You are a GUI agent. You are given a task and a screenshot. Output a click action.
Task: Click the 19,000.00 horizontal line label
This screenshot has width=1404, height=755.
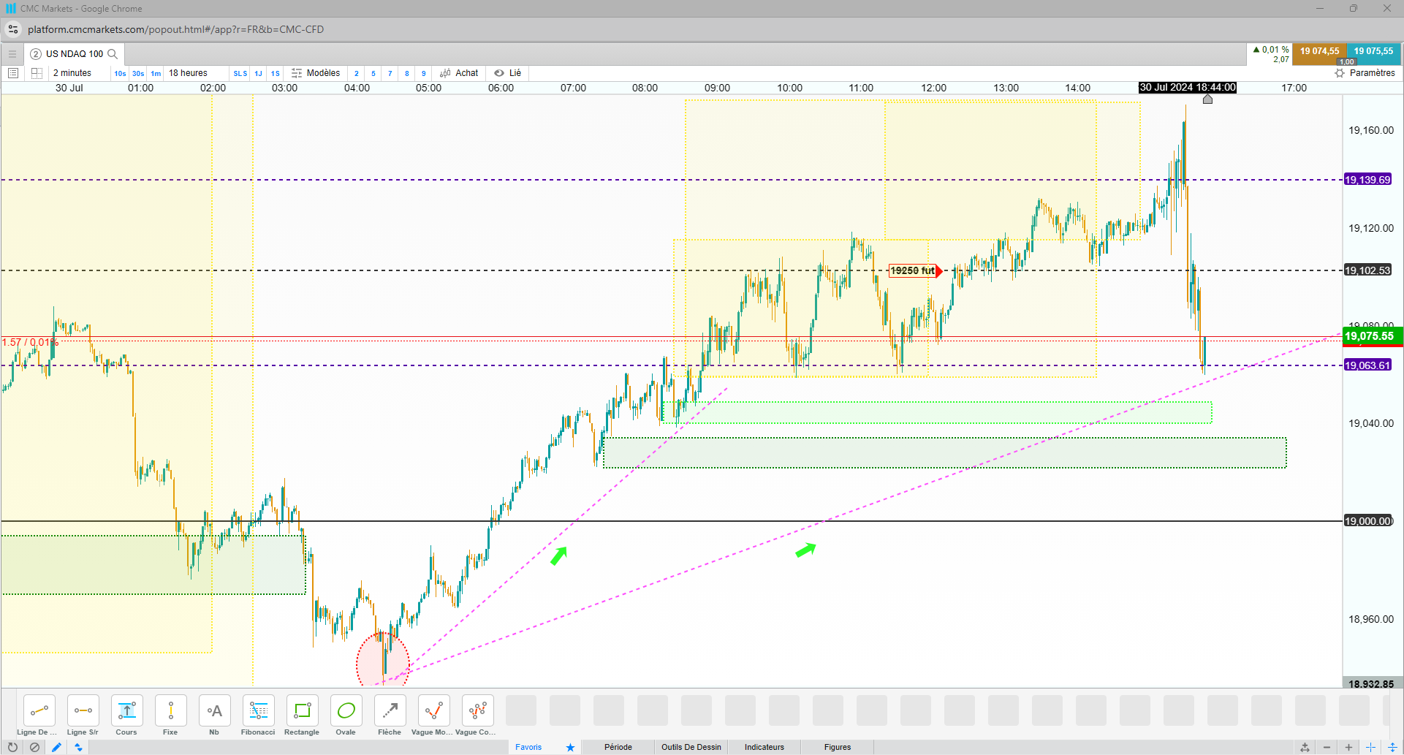click(x=1369, y=521)
